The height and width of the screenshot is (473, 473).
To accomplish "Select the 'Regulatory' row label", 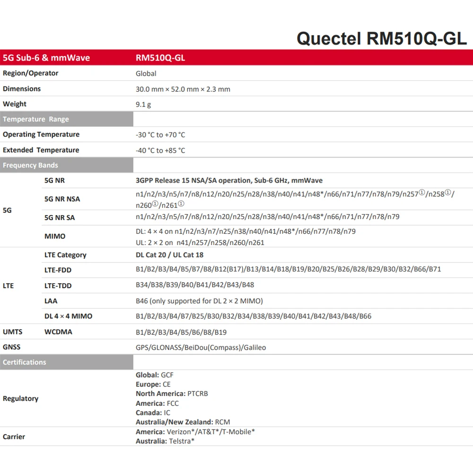I will point(20,398).
